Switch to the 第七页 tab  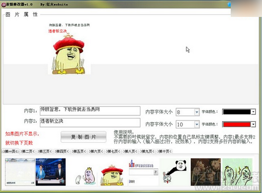click(113, 151)
